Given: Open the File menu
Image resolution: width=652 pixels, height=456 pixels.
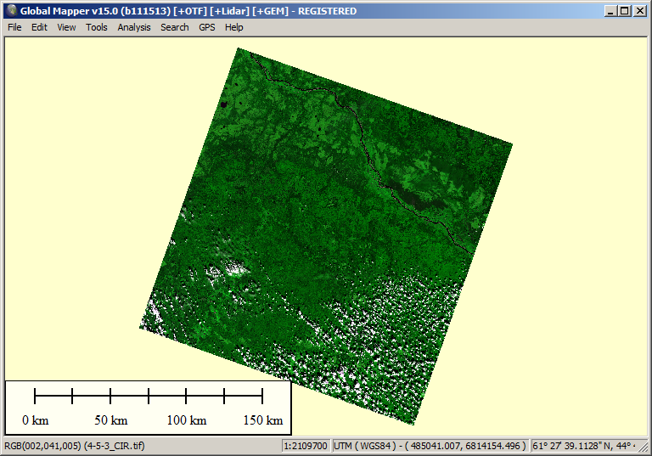Looking at the screenshot, I should click(14, 27).
